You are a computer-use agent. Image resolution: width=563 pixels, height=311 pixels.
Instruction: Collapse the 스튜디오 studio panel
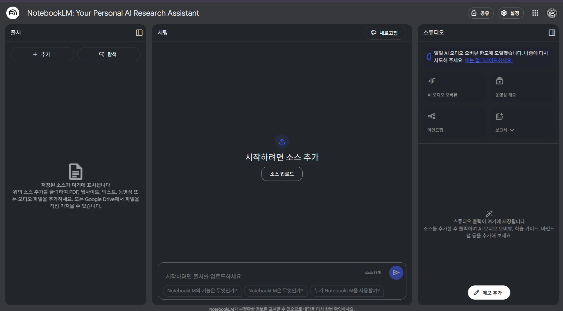pos(552,33)
